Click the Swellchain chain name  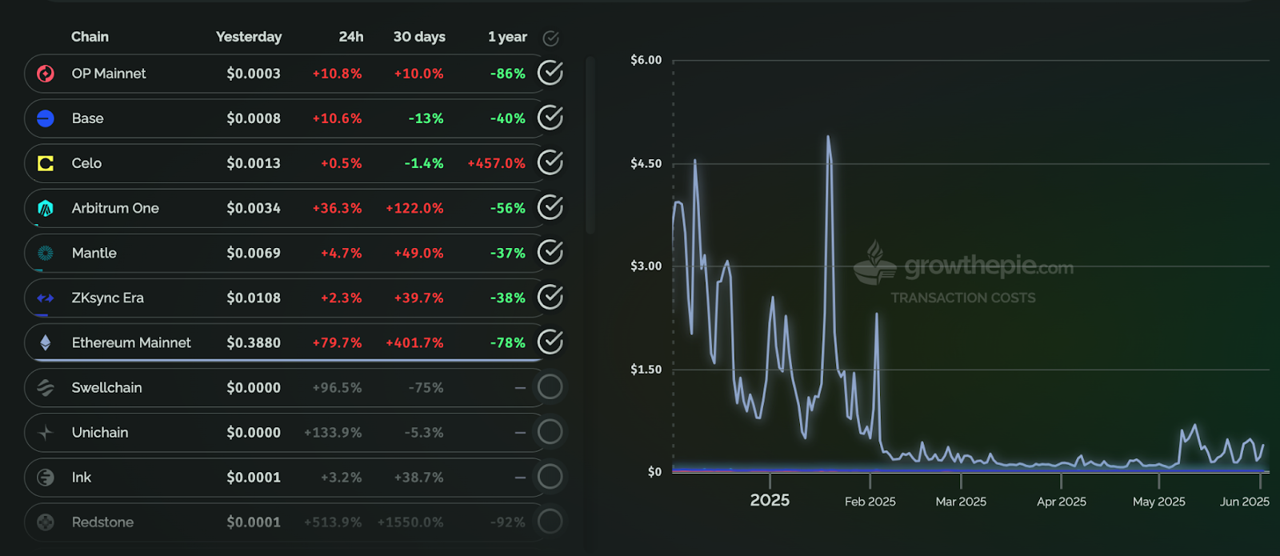pos(106,387)
